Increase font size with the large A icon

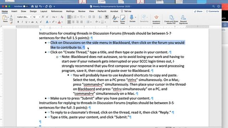point(43,17)
